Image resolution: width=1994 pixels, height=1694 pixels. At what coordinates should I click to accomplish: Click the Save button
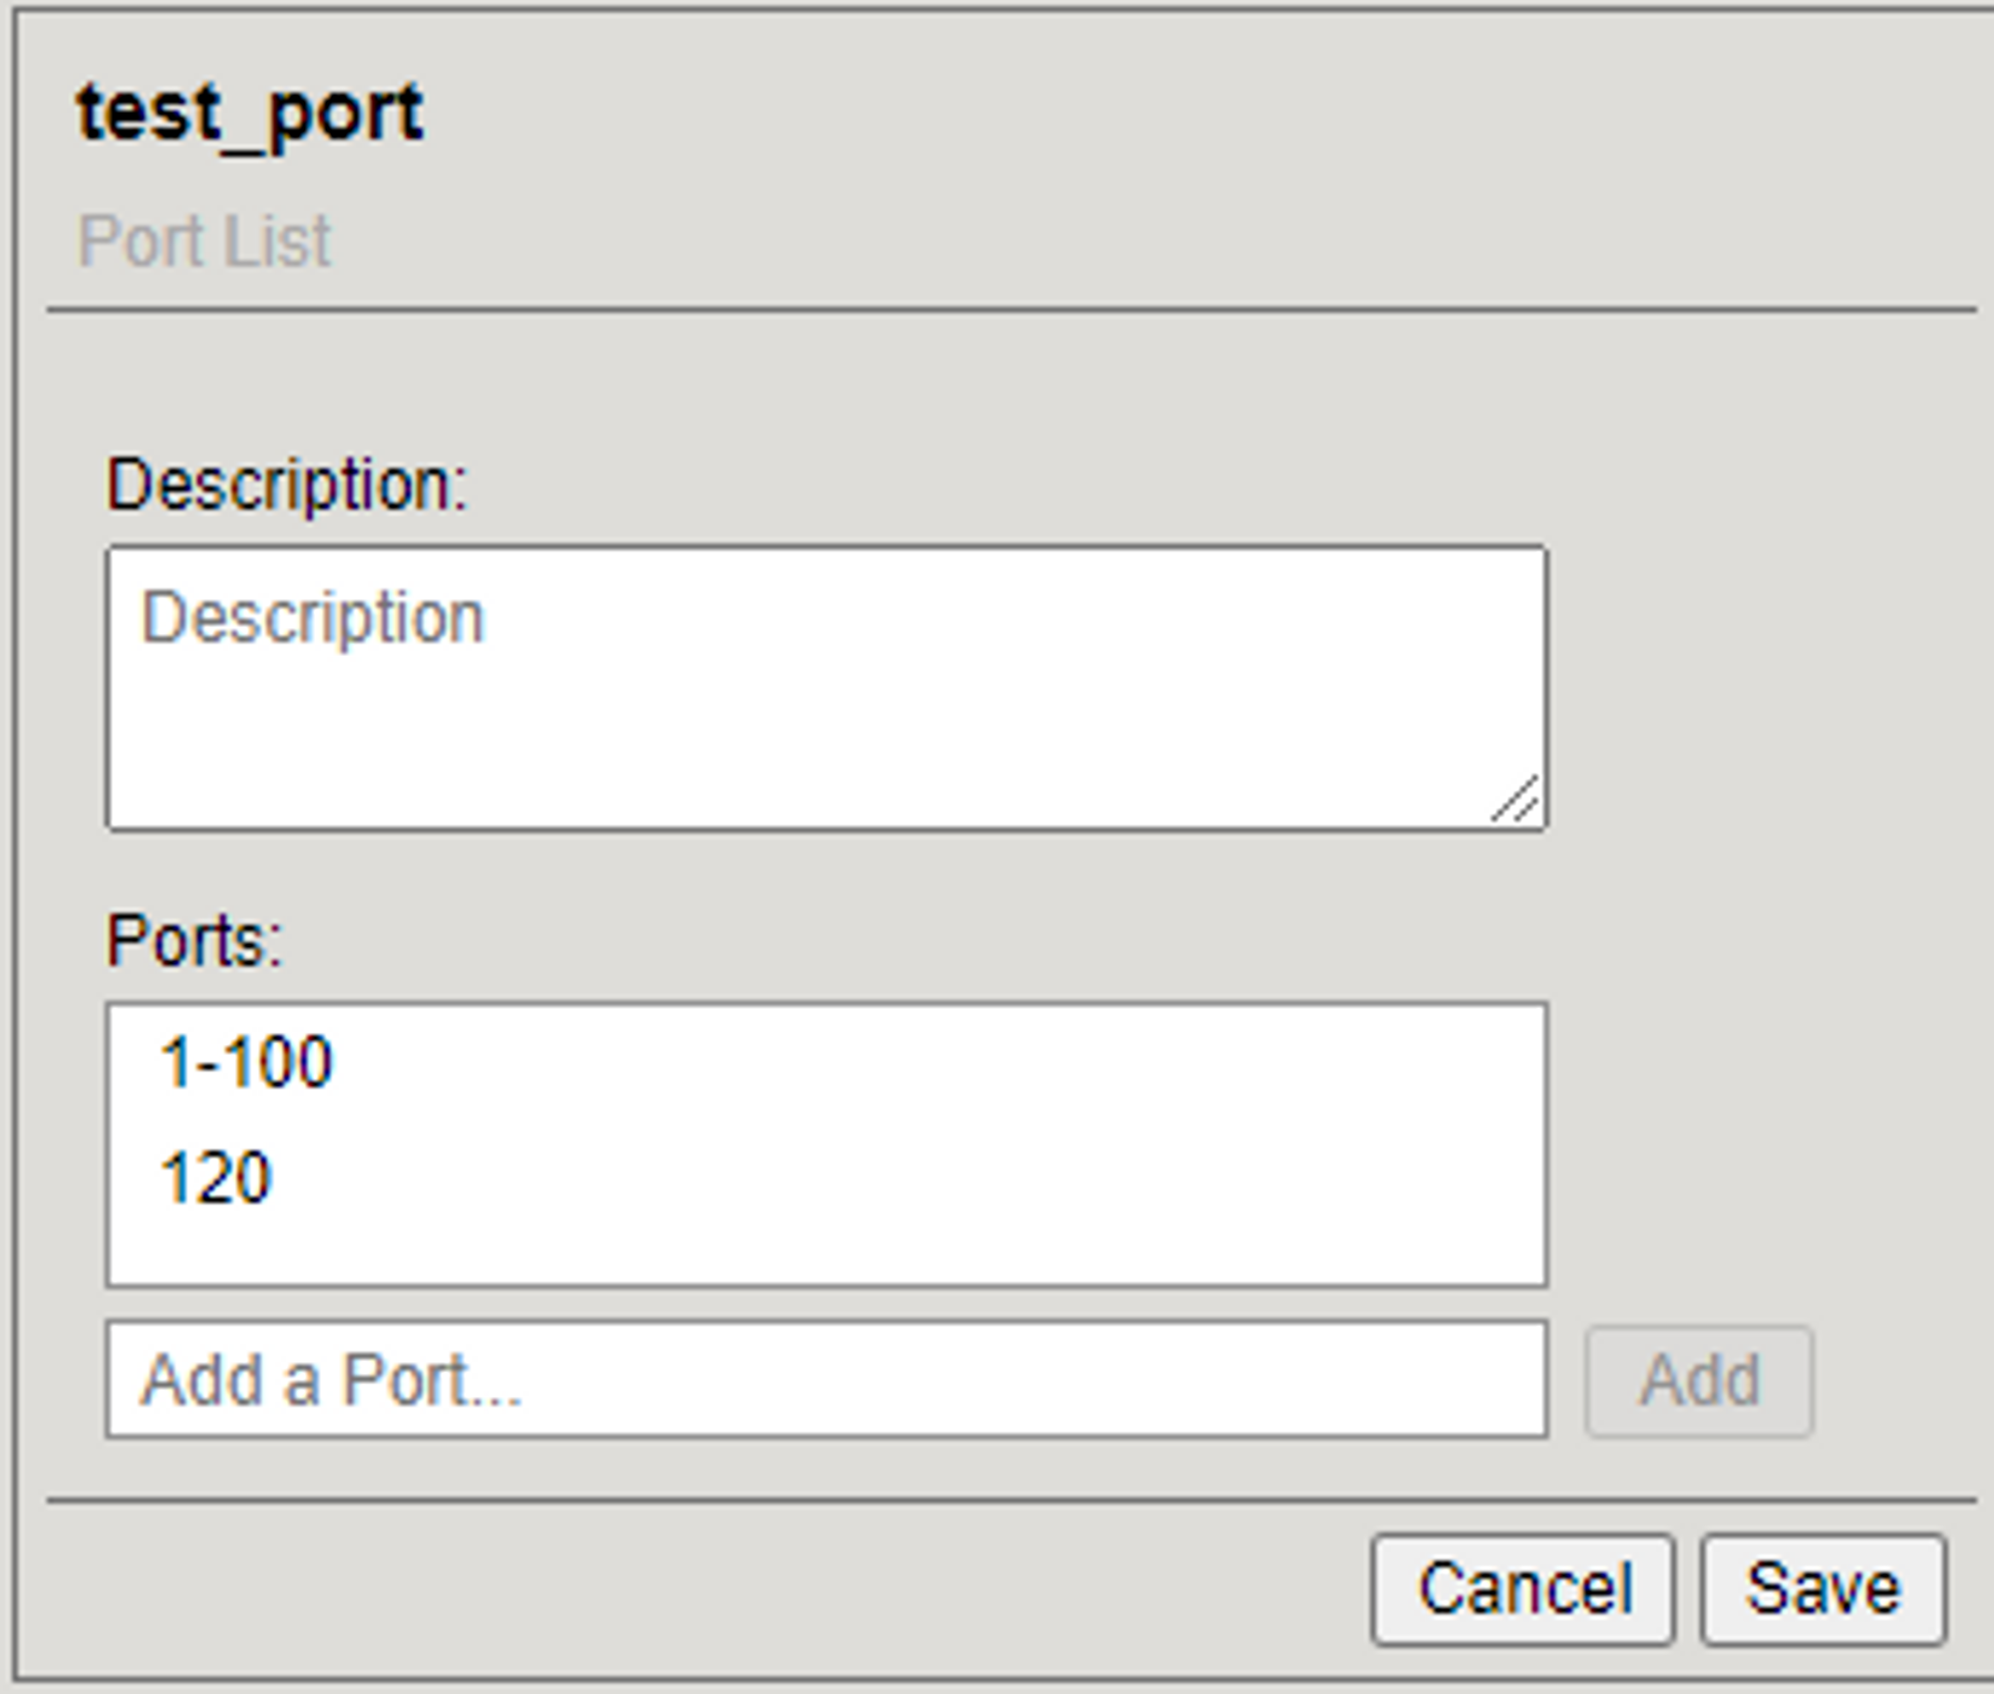click(x=1824, y=1589)
